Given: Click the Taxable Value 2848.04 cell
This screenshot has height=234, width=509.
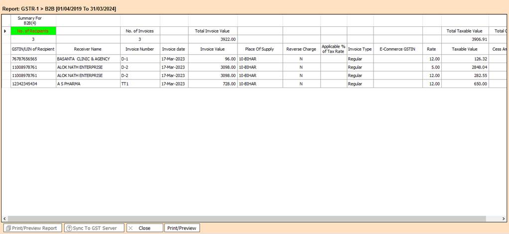Looking at the screenshot, I should coord(464,67).
